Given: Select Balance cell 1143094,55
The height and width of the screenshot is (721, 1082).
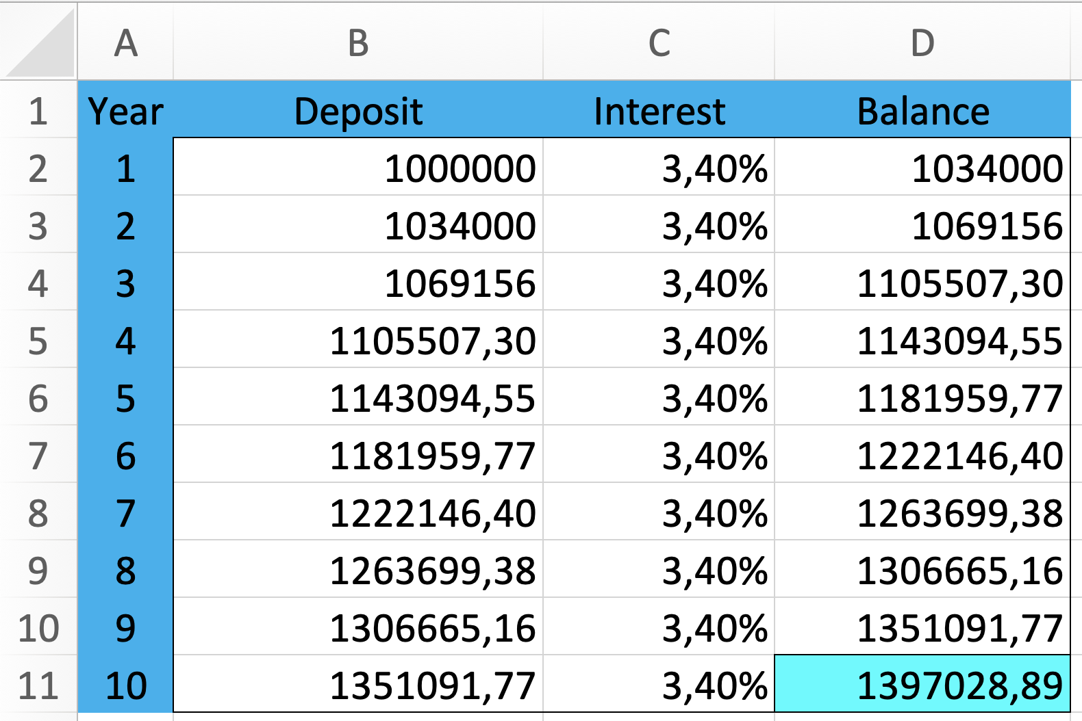Looking at the screenshot, I should [x=922, y=339].
